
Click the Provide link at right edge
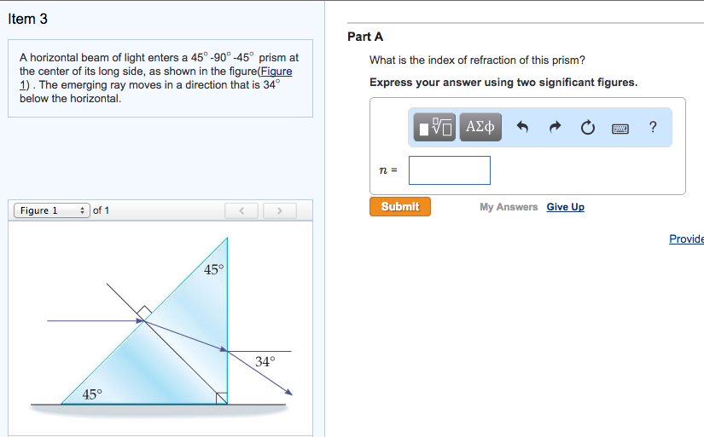686,239
